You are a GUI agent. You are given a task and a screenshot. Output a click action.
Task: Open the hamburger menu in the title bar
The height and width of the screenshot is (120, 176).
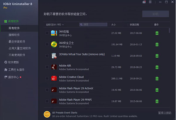(150, 2)
